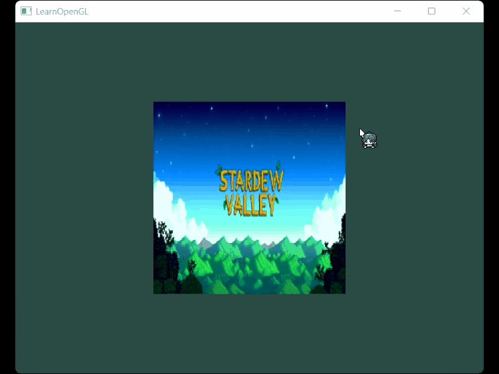
Task: Click the LearnOpenGL window app icon
Action: click(x=26, y=11)
